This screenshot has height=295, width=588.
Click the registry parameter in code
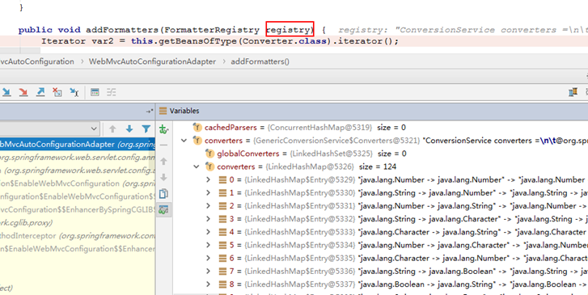[288, 30]
